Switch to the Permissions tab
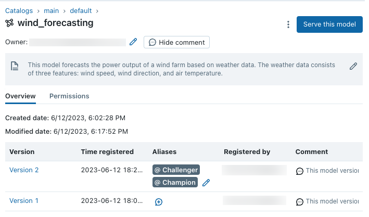 [x=69, y=96]
